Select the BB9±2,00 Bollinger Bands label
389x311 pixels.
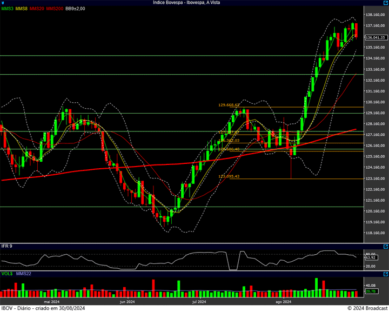click(x=76, y=9)
